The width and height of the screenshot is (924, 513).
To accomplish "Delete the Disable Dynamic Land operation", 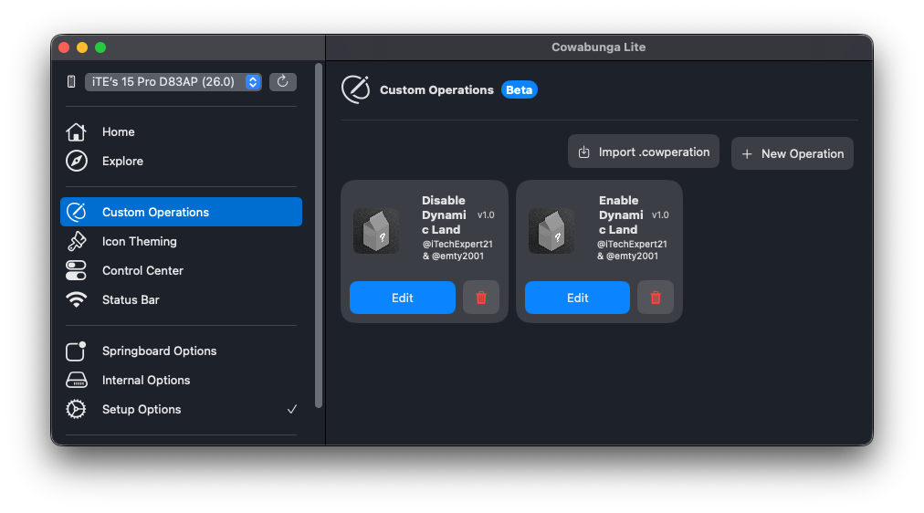I will (x=481, y=298).
